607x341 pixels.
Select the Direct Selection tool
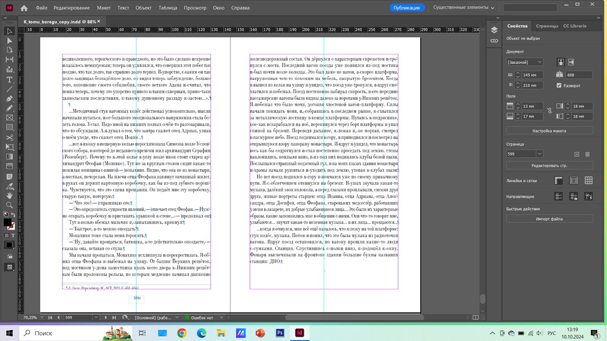pos(9,41)
